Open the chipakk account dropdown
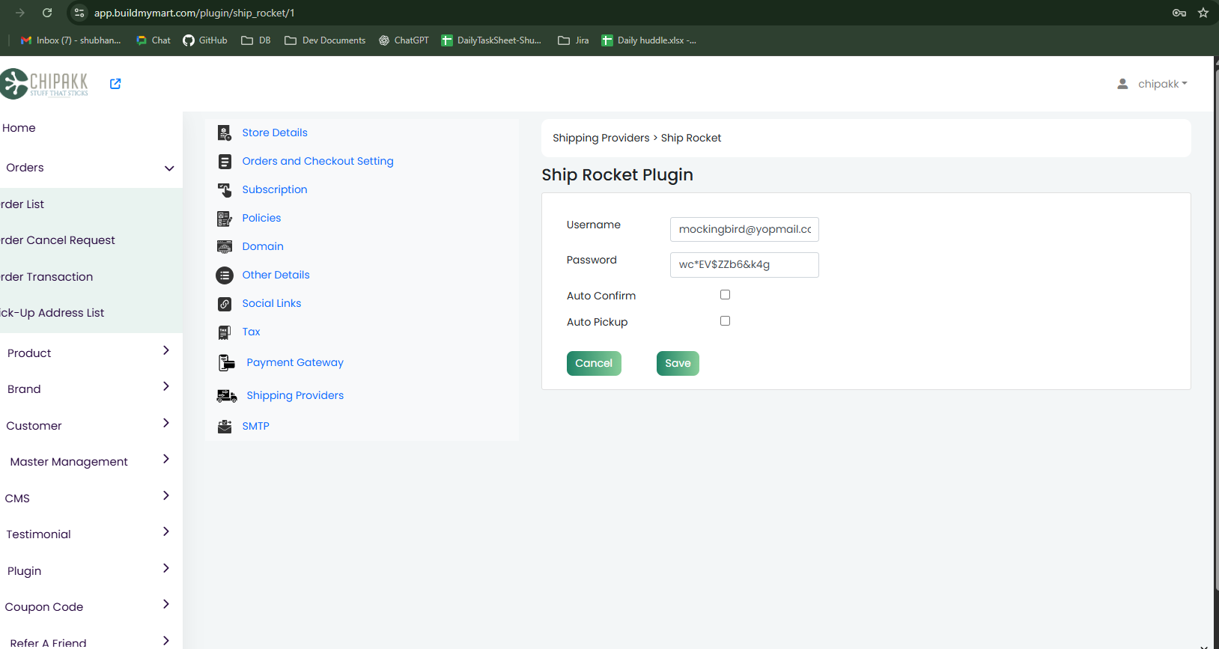Screen dimensions: 1219x649 pyautogui.click(x=1162, y=84)
